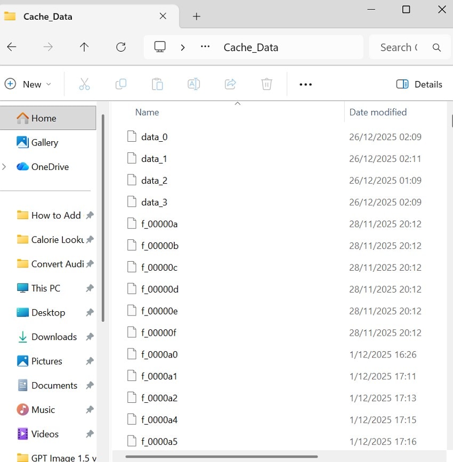This screenshot has height=462, width=453.
Task: Expand OneDrive in the navigation pane
Action: tap(4, 166)
